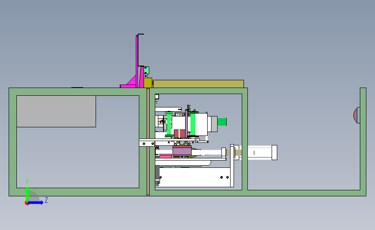
Task: Click the Z axis label
Action: pos(46,200)
